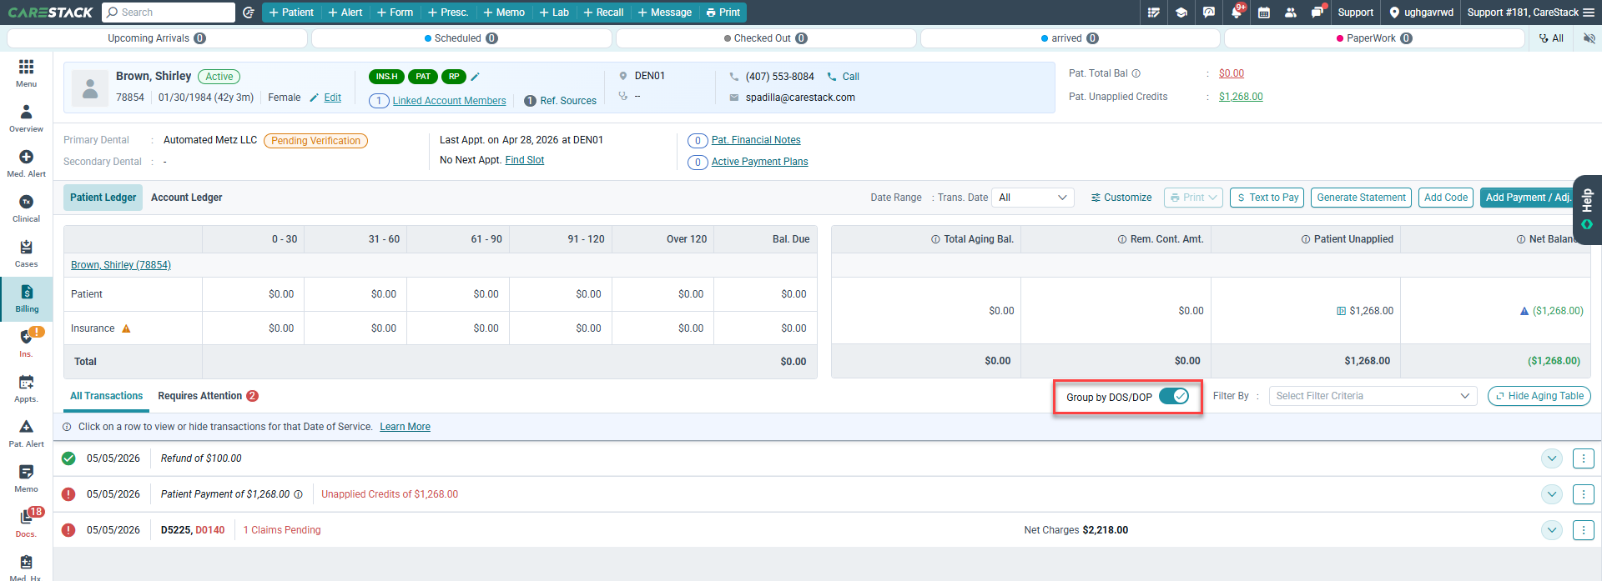This screenshot has width=1602, height=581.
Task: Open the task list icon in top bar
Action: click(x=1154, y=13)
